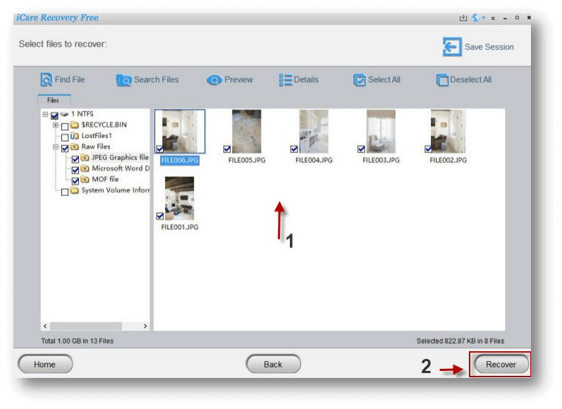
Task: Click the Back button
Action: [273, 364]
